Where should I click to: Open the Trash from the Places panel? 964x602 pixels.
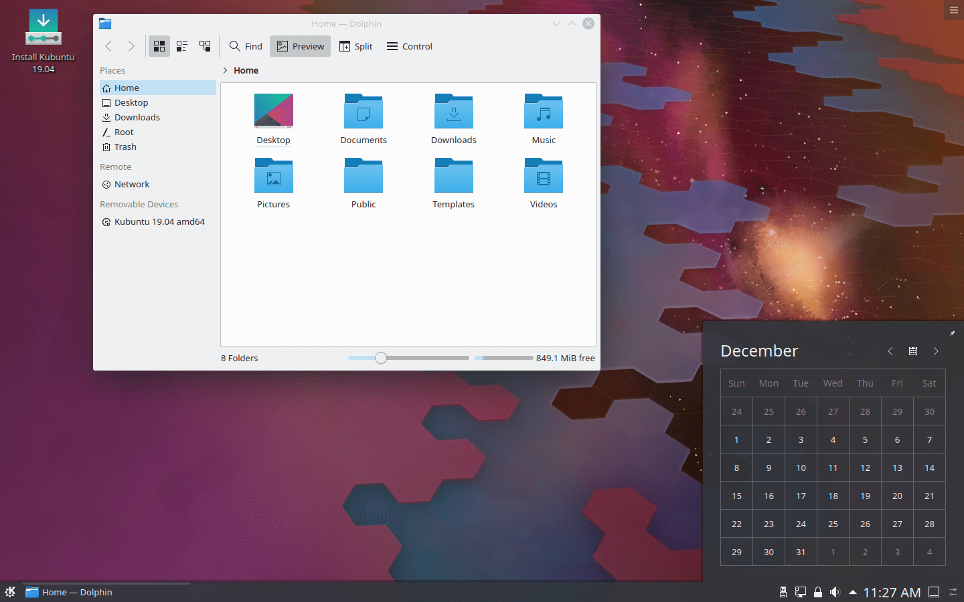125,146
